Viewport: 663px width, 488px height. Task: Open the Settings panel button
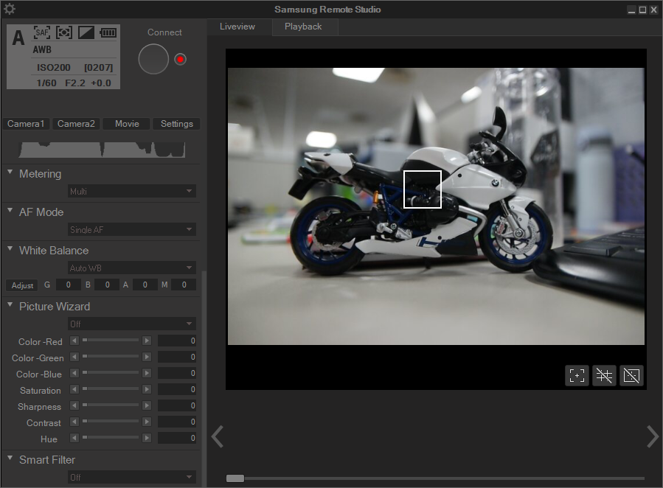pyautogui.click(x=176, y=124)
